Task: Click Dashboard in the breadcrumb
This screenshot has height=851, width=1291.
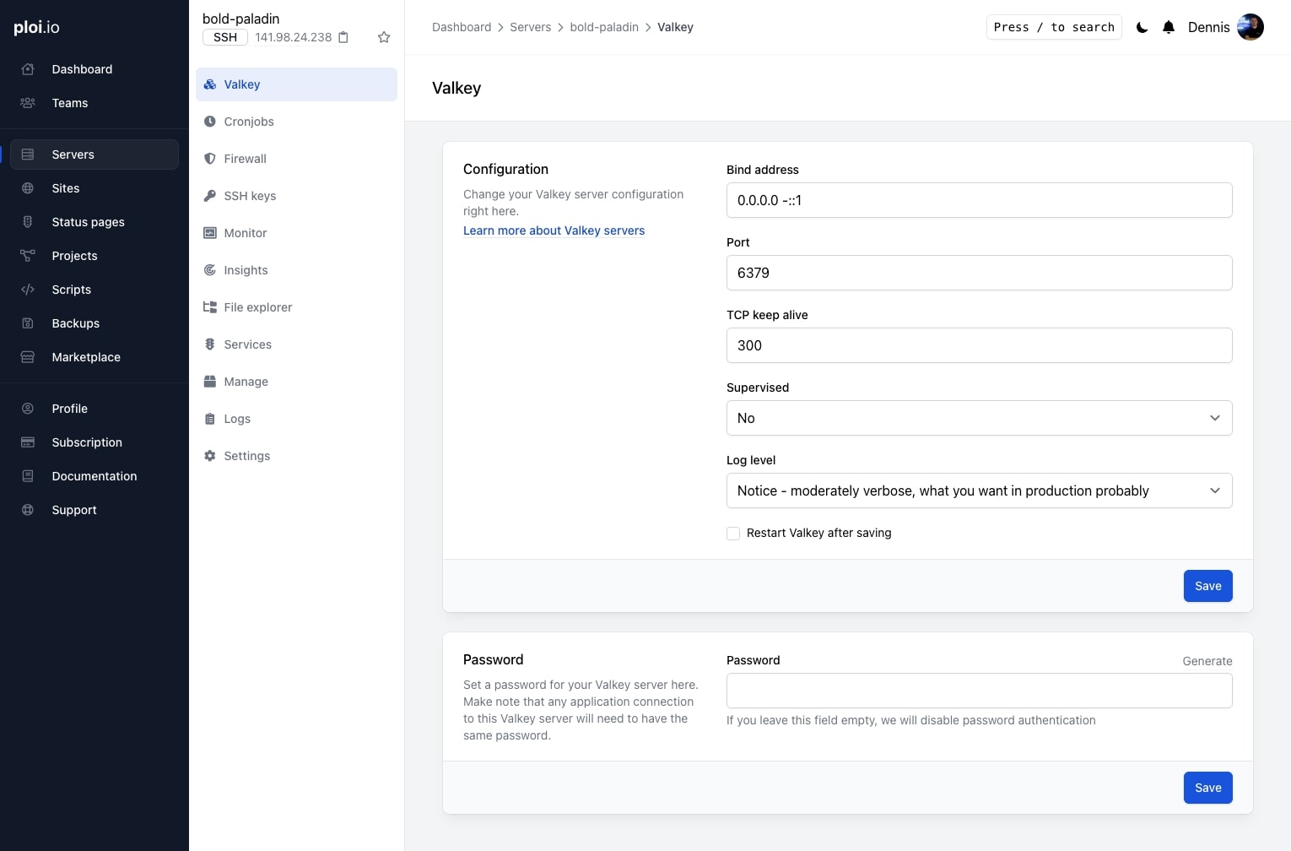Action: 462,27
